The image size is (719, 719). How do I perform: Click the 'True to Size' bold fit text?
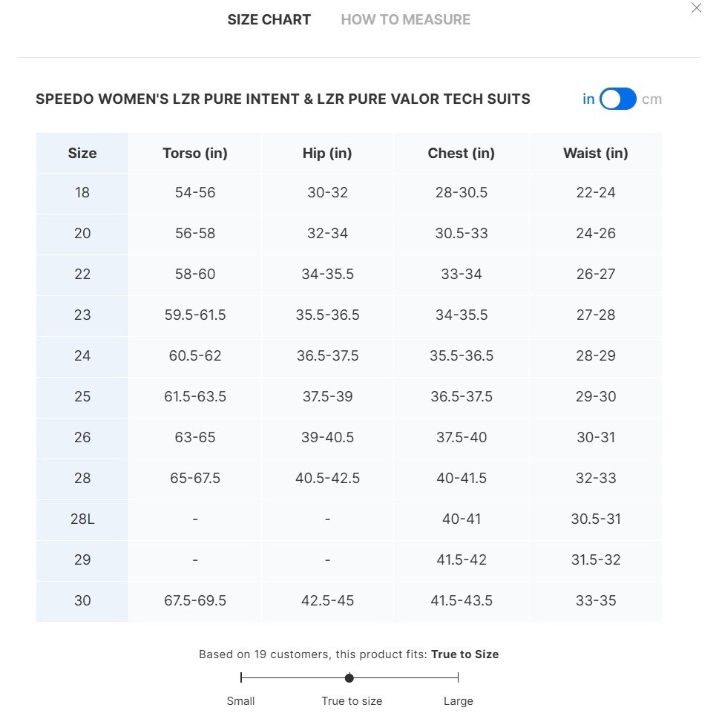coord(464,654)
